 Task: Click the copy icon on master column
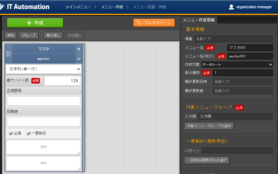point(79,59)
